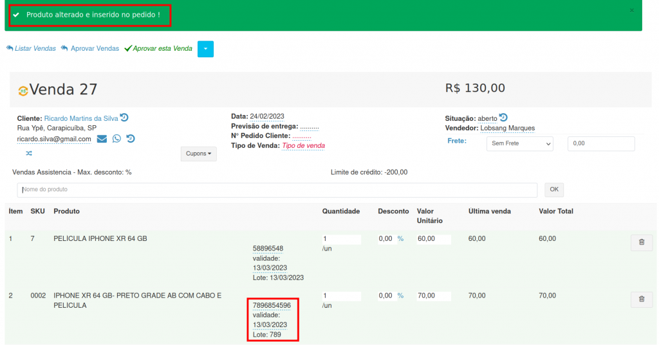The width and height of the screenshot is (659, 345).
Task: Click the shuffle arrows icon under client email
Action: [29, 154]
